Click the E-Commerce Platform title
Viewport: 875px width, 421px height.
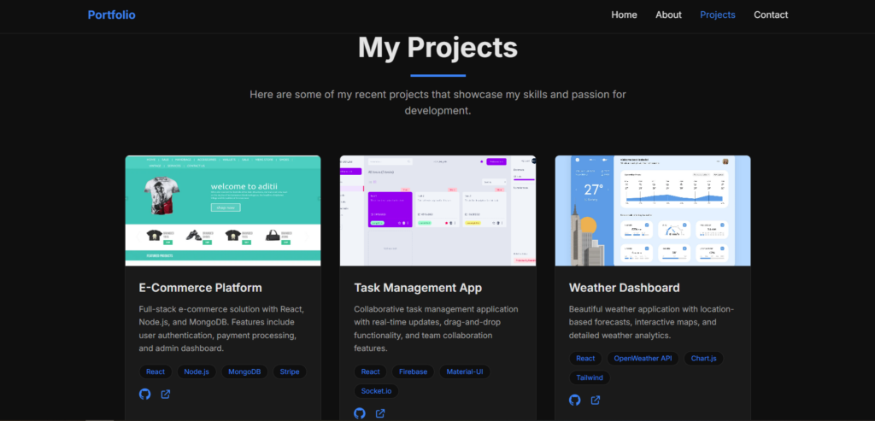[x=200, y=288]
